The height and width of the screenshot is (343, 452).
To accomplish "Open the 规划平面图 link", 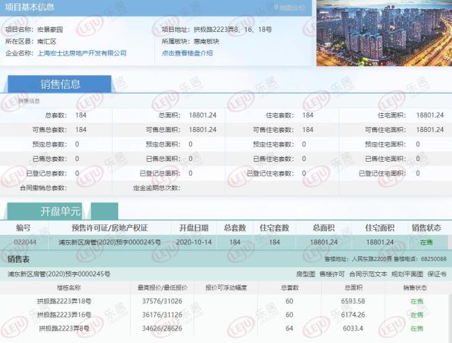I will [x=407, y=274].
